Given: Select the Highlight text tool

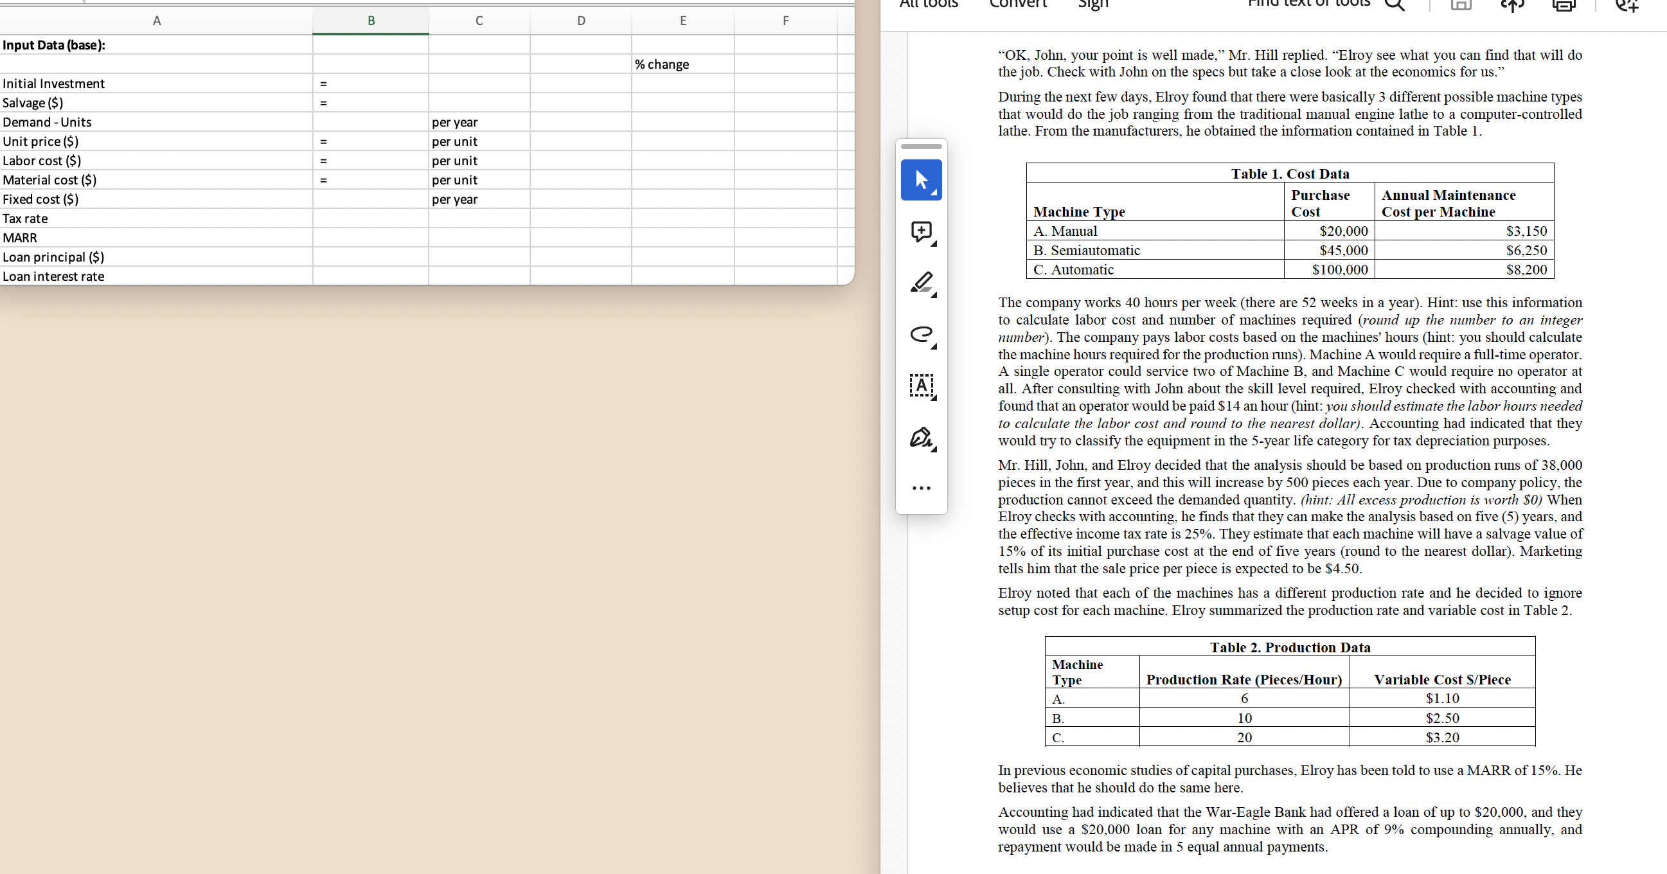Looking at the screenshot, I should 921,283.
